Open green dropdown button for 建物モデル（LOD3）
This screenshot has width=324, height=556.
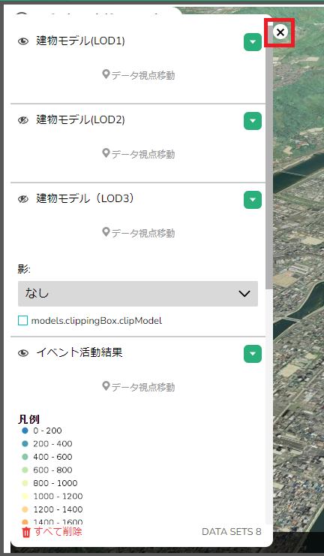click(x=253, y=200)
